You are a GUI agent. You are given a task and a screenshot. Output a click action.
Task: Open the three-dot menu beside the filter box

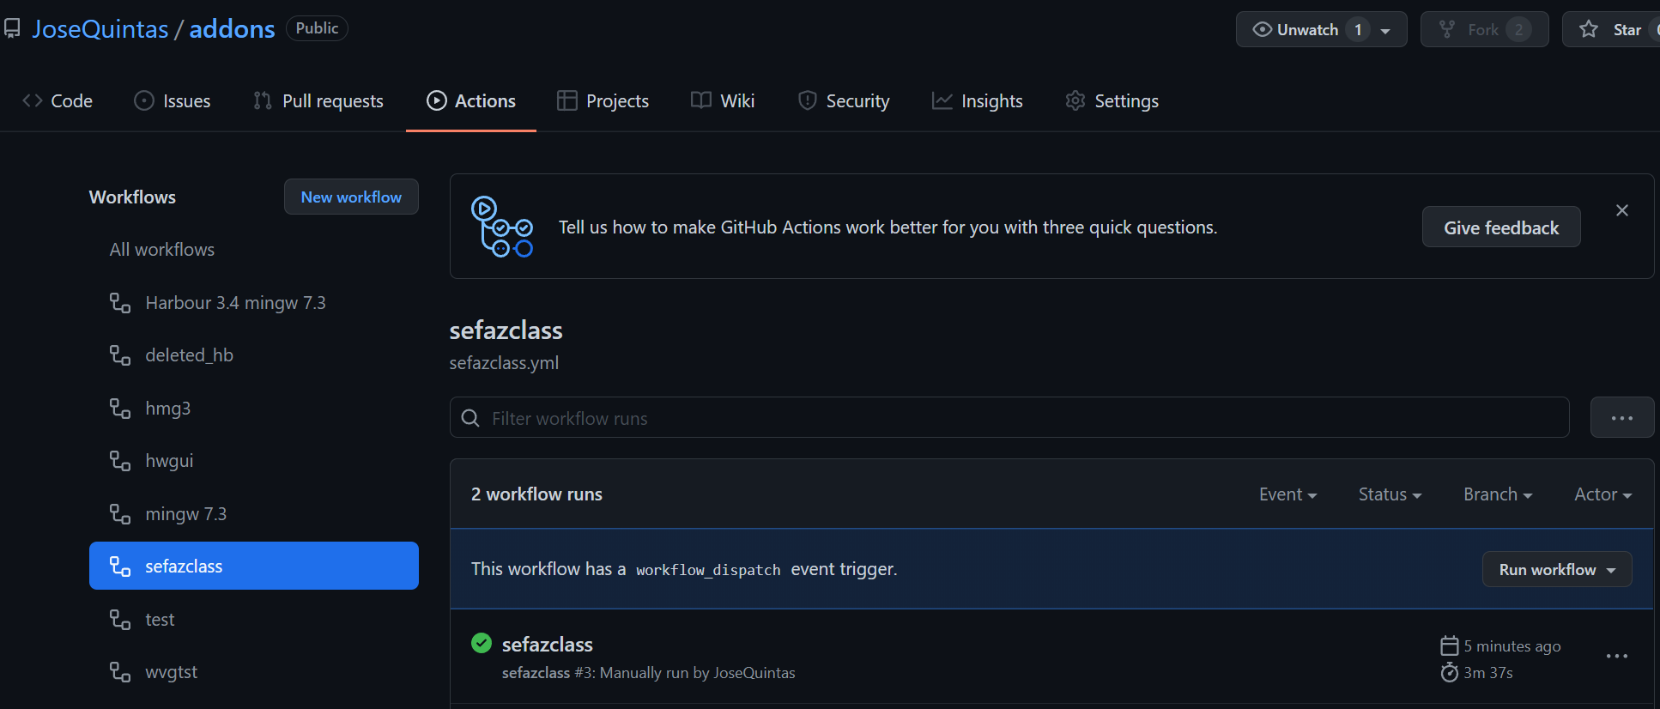pyautogui.click(x=1621, y=418)
